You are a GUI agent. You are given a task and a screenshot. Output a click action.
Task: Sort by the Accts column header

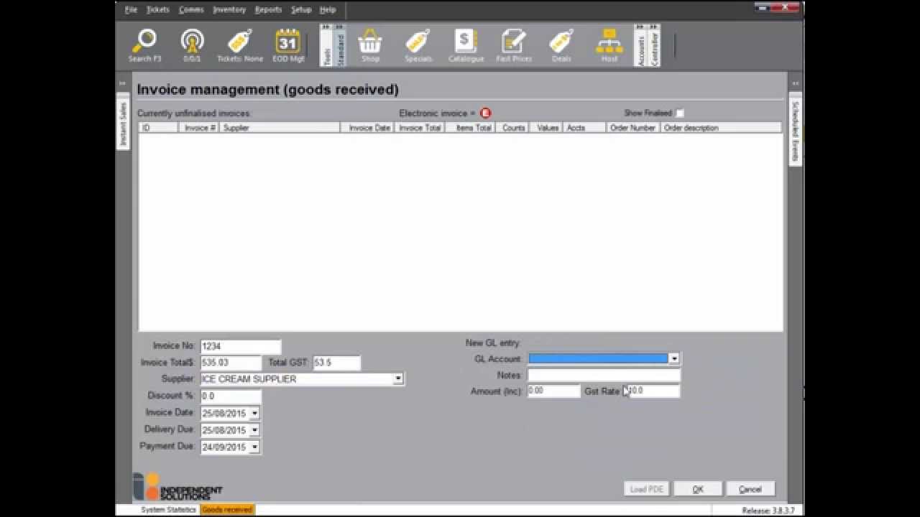pyautogui.click(x=584, y=128)
